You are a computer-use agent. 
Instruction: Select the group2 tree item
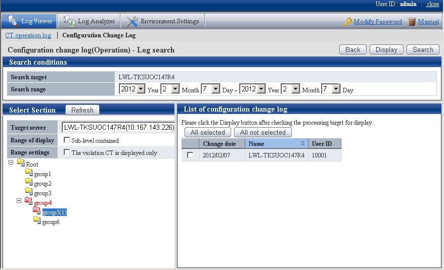[x=43, y=184]
